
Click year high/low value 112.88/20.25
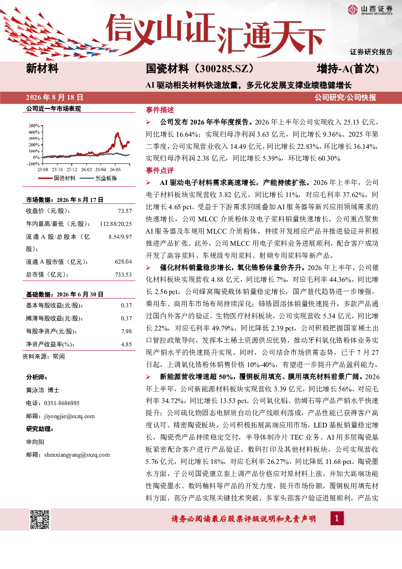coord(116,224)
